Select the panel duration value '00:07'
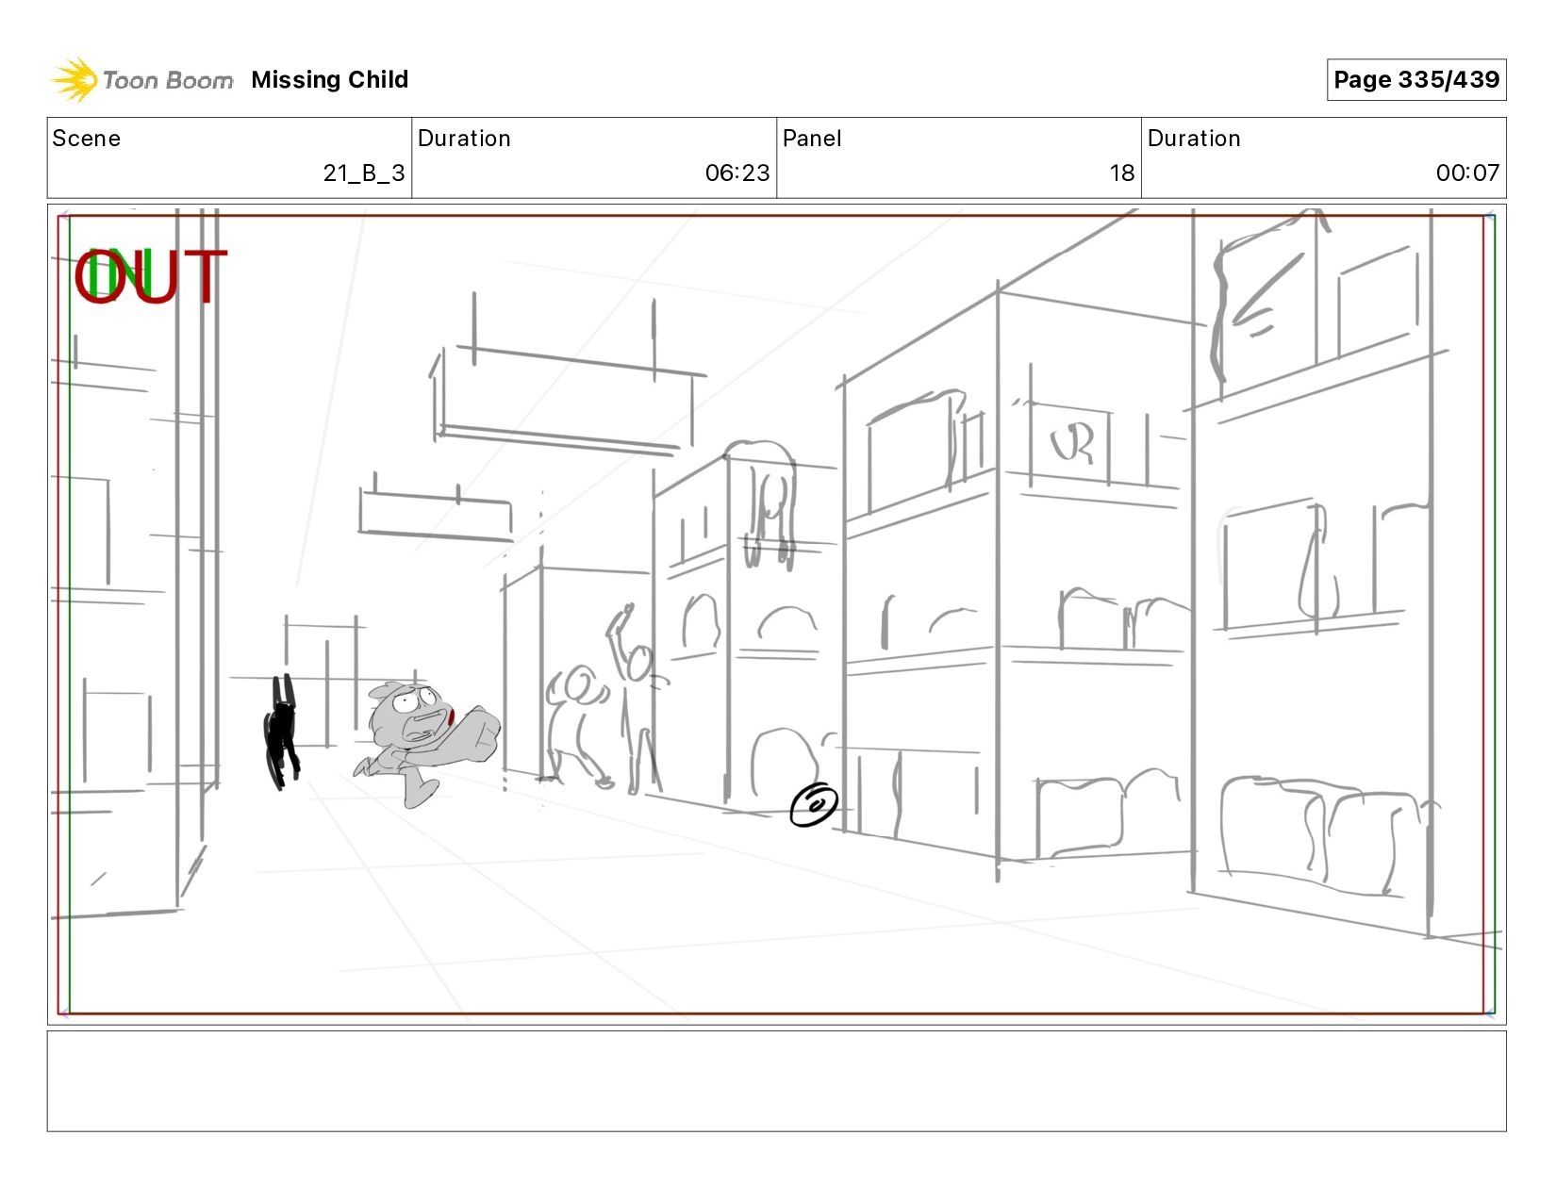The image size is (1556, 1202). [x=1467, y=173]
